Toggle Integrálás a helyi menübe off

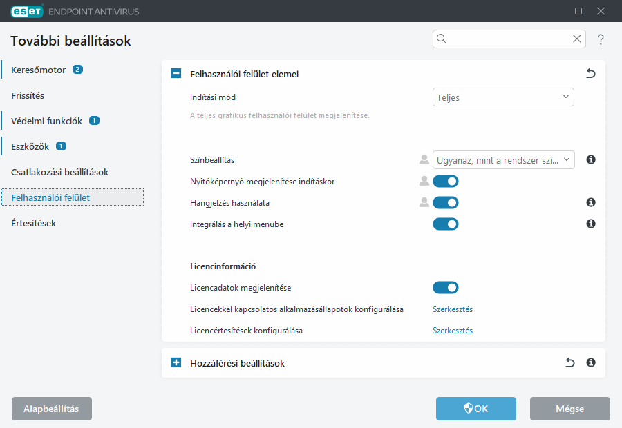[446, 224]
